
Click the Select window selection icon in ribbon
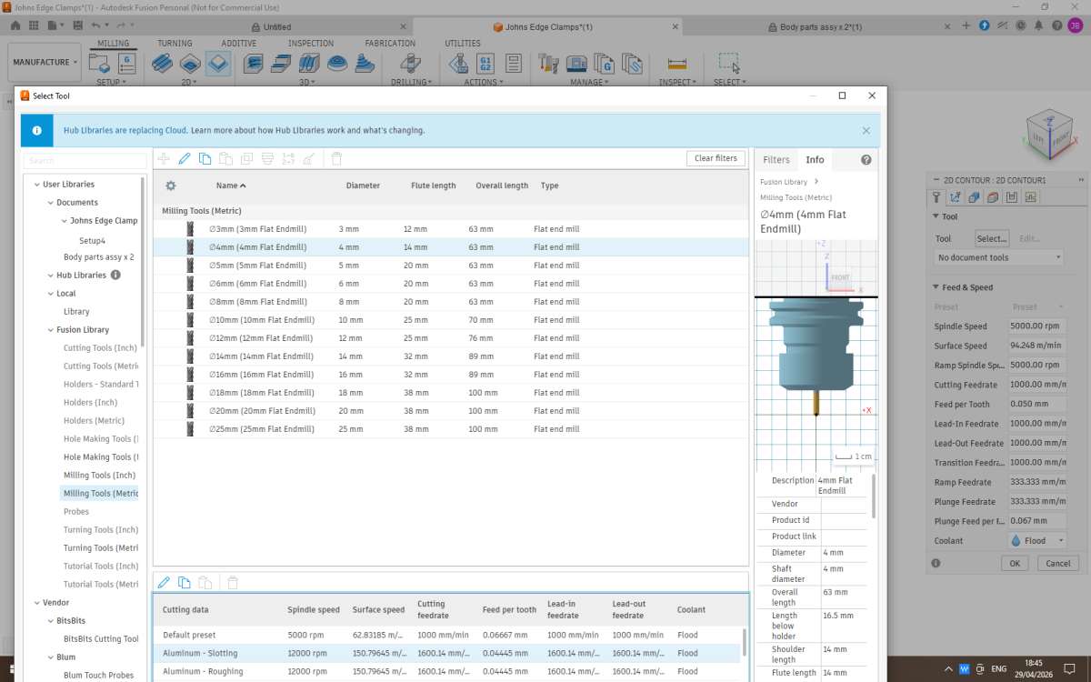click(x=728, y=63)
